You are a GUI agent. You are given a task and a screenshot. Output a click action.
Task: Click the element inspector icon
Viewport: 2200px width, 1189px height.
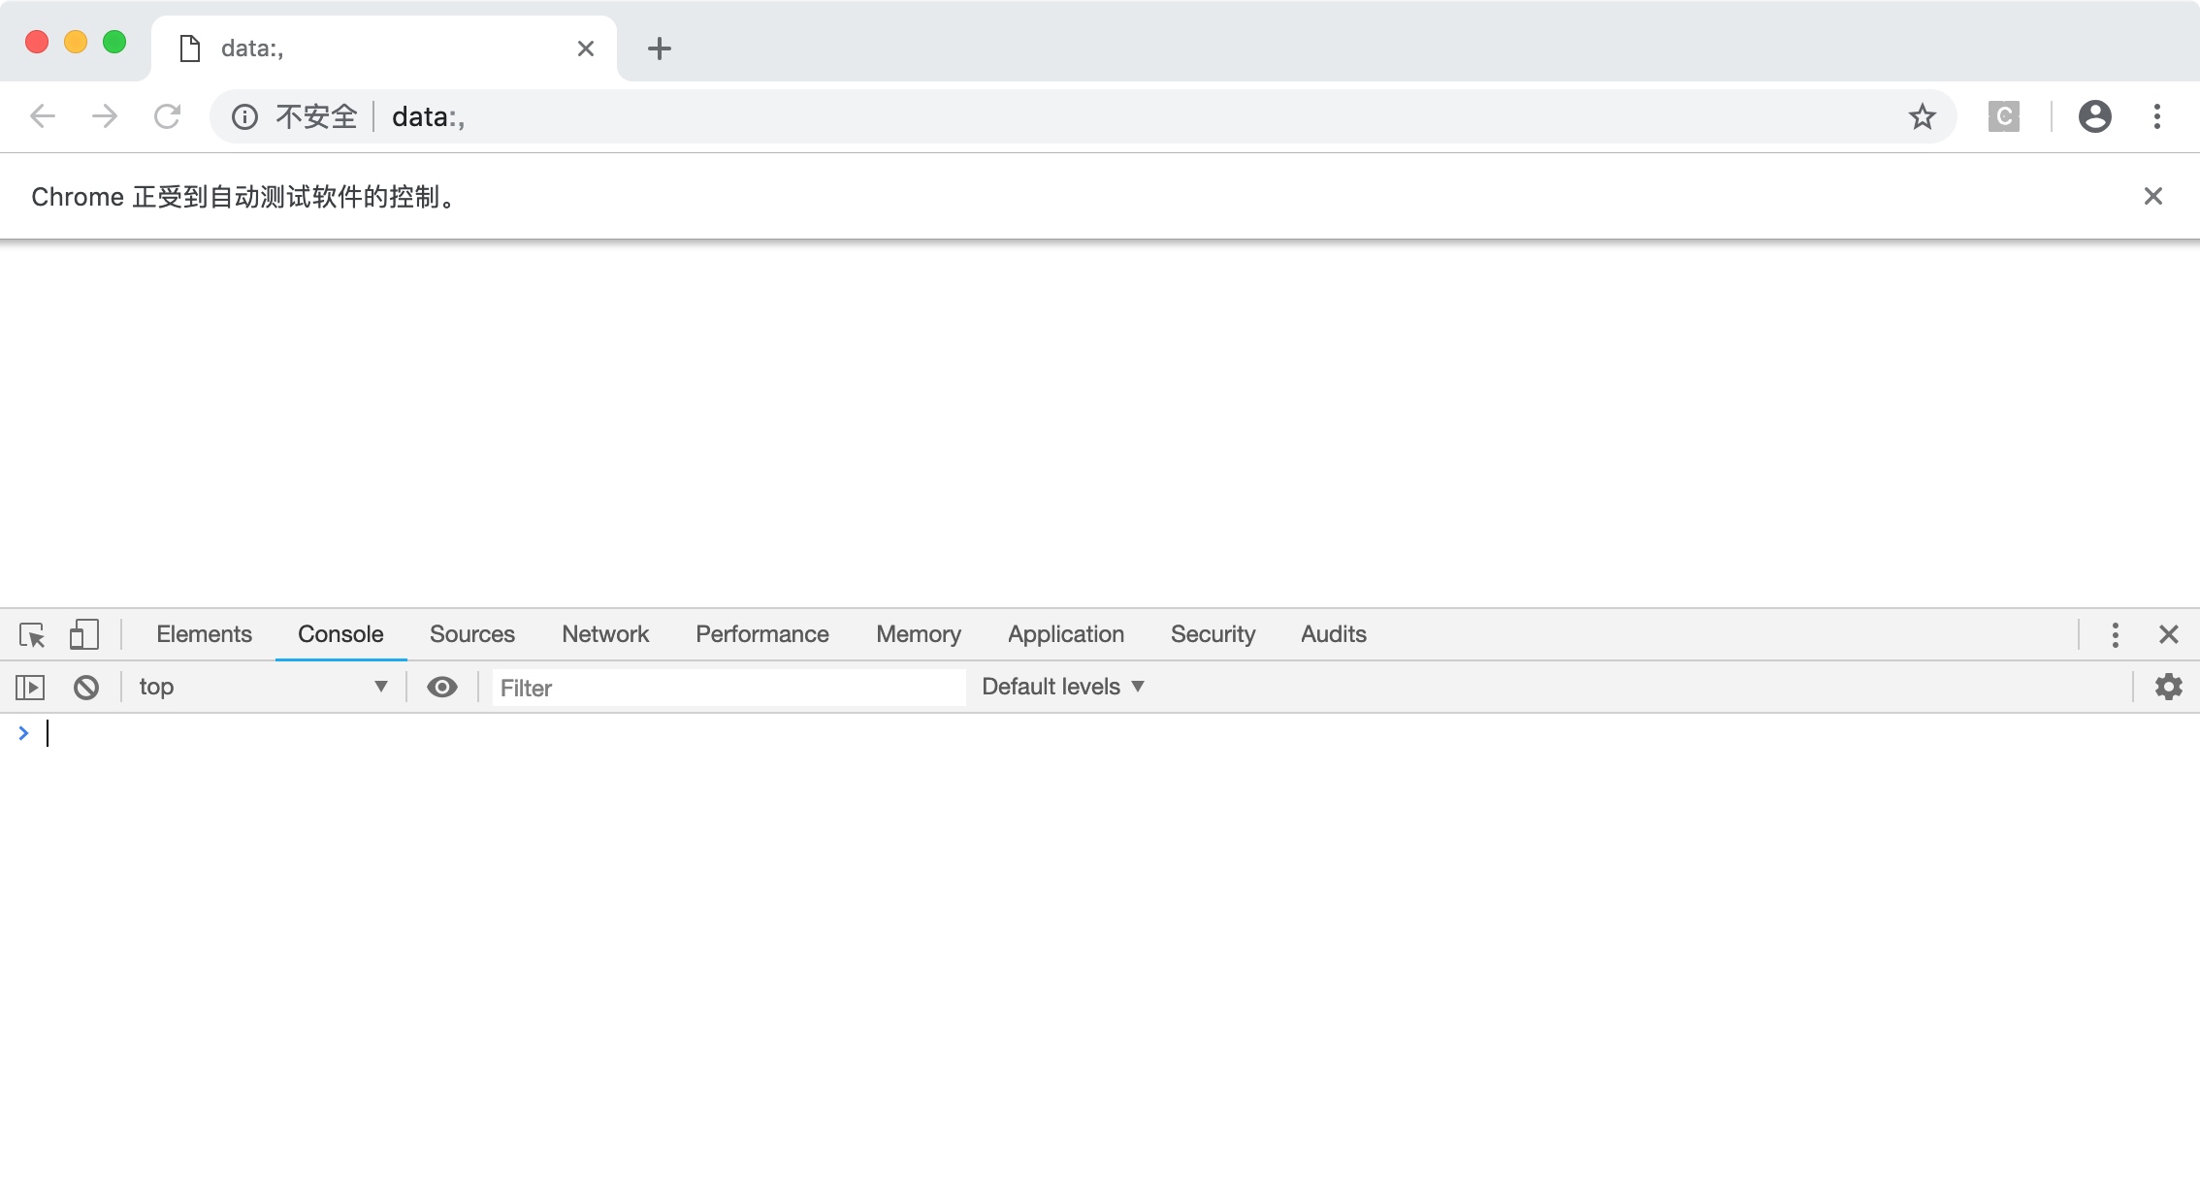click(x=32, y=634)
